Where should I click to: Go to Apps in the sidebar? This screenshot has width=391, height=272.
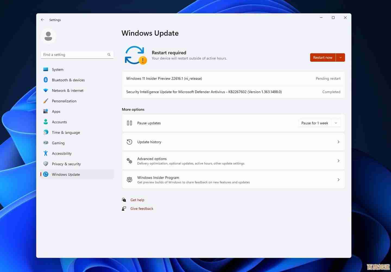(56, 112)
